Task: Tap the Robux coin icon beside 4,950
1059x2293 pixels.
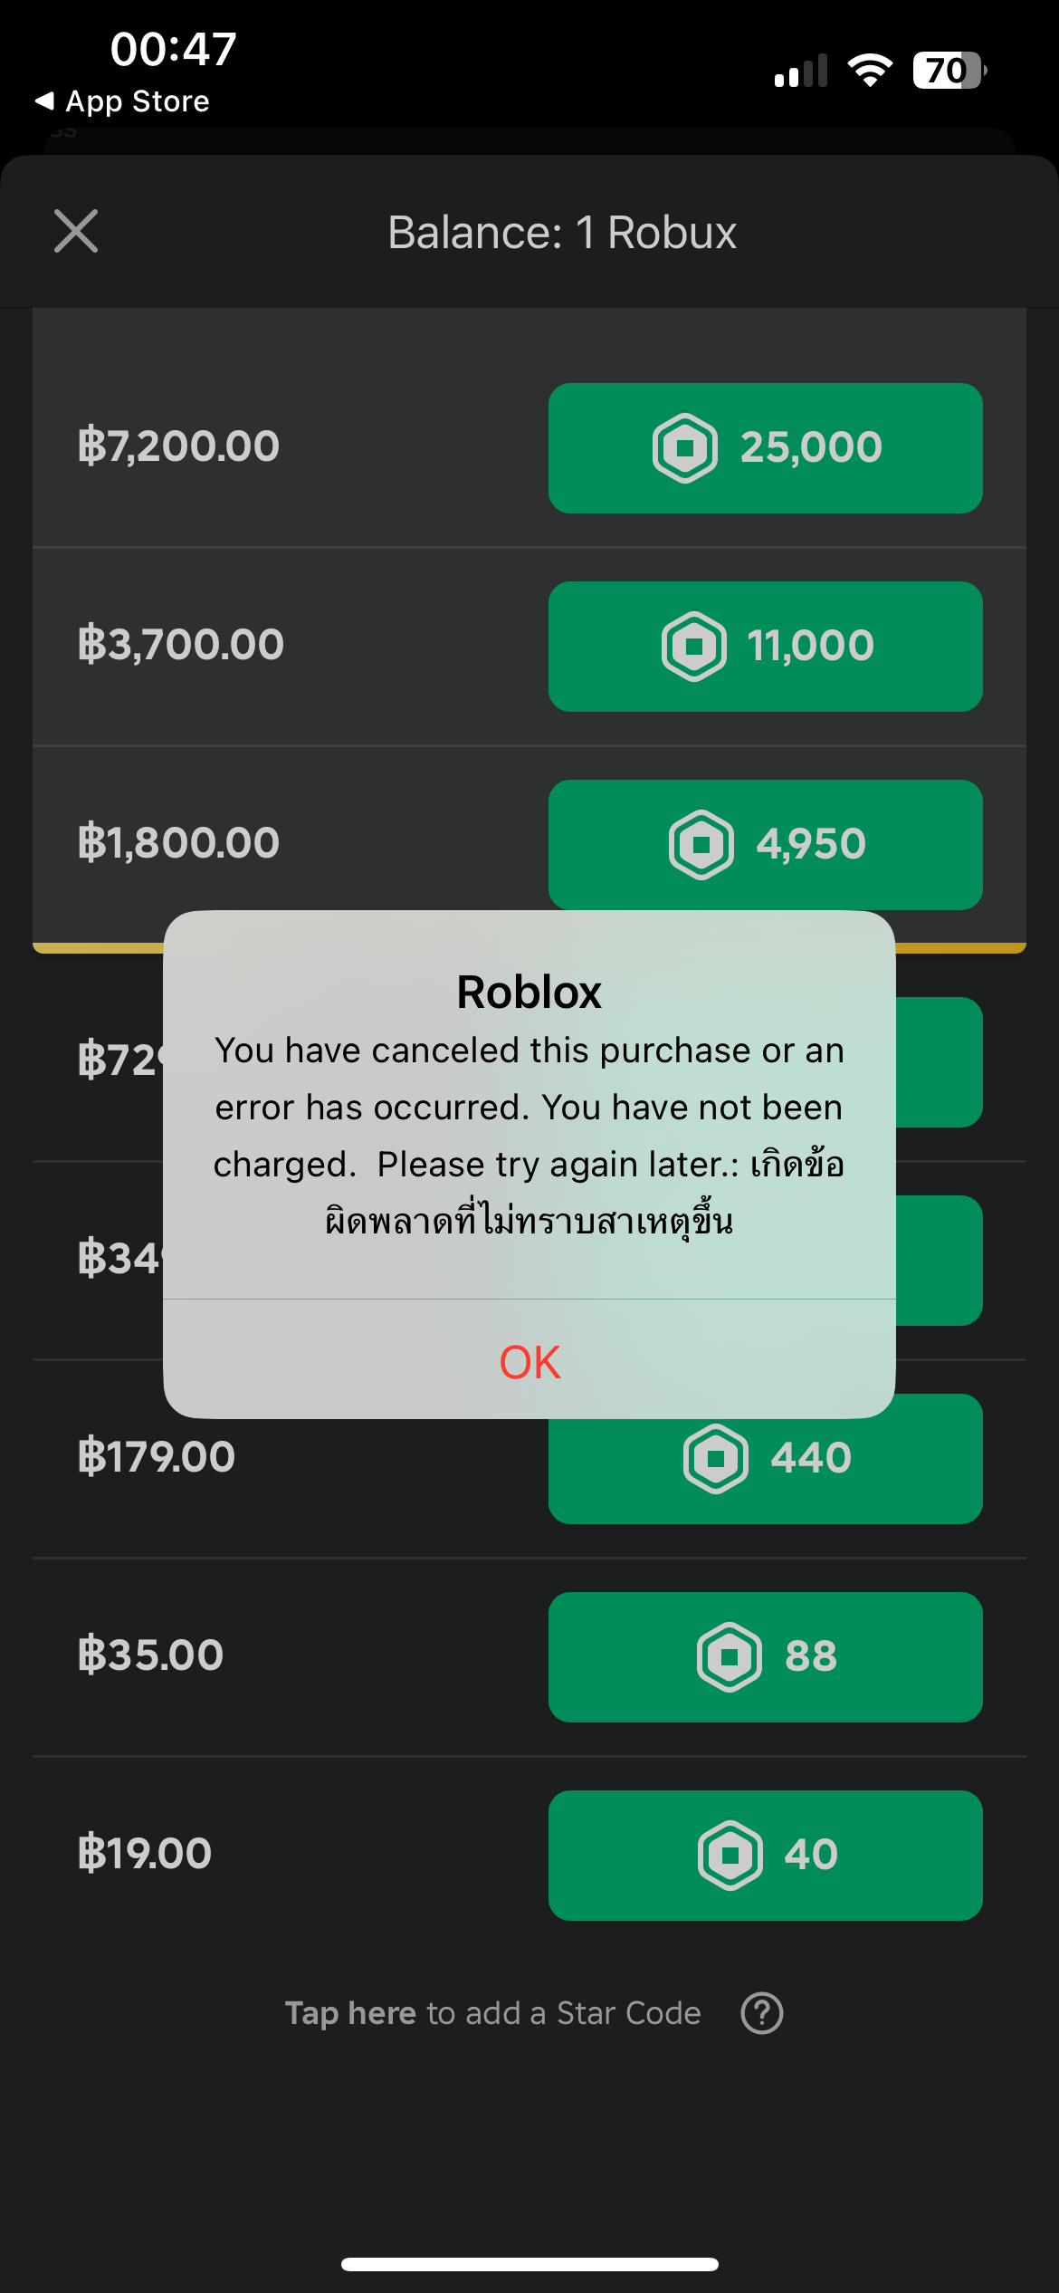Action: pos(701,844)
